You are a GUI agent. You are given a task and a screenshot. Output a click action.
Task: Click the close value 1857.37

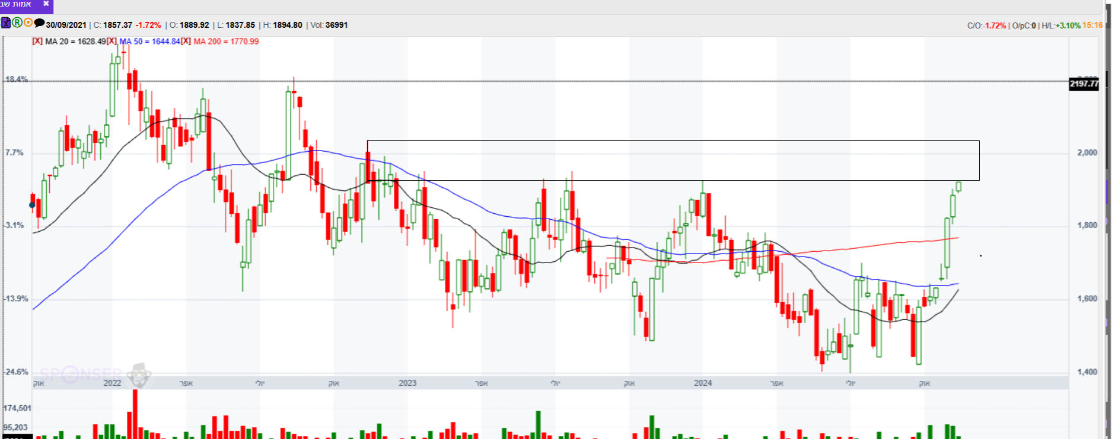point(117,25)
